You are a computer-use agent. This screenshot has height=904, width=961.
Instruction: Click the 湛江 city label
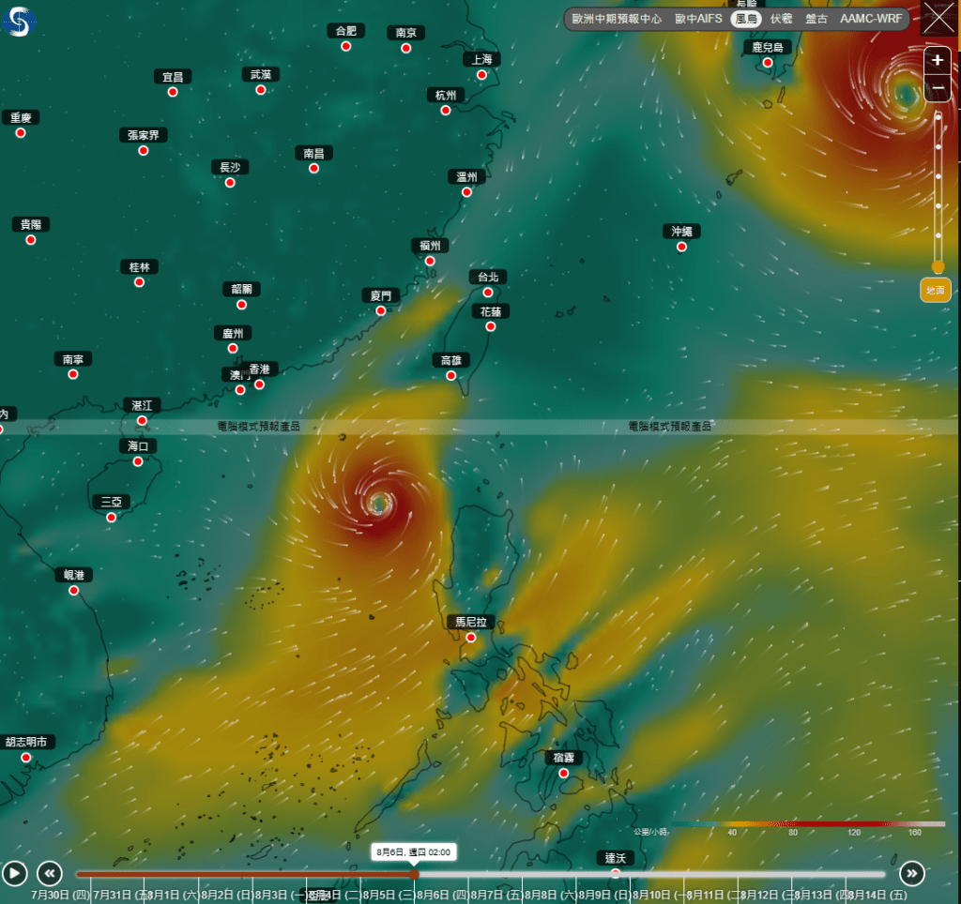point(142,405)
